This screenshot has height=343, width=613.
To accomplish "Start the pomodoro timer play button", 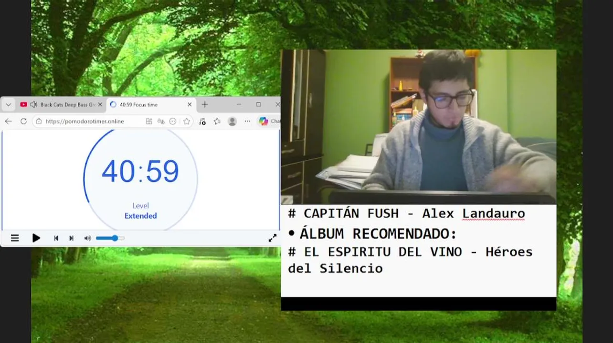I will (x=36, y=238).
